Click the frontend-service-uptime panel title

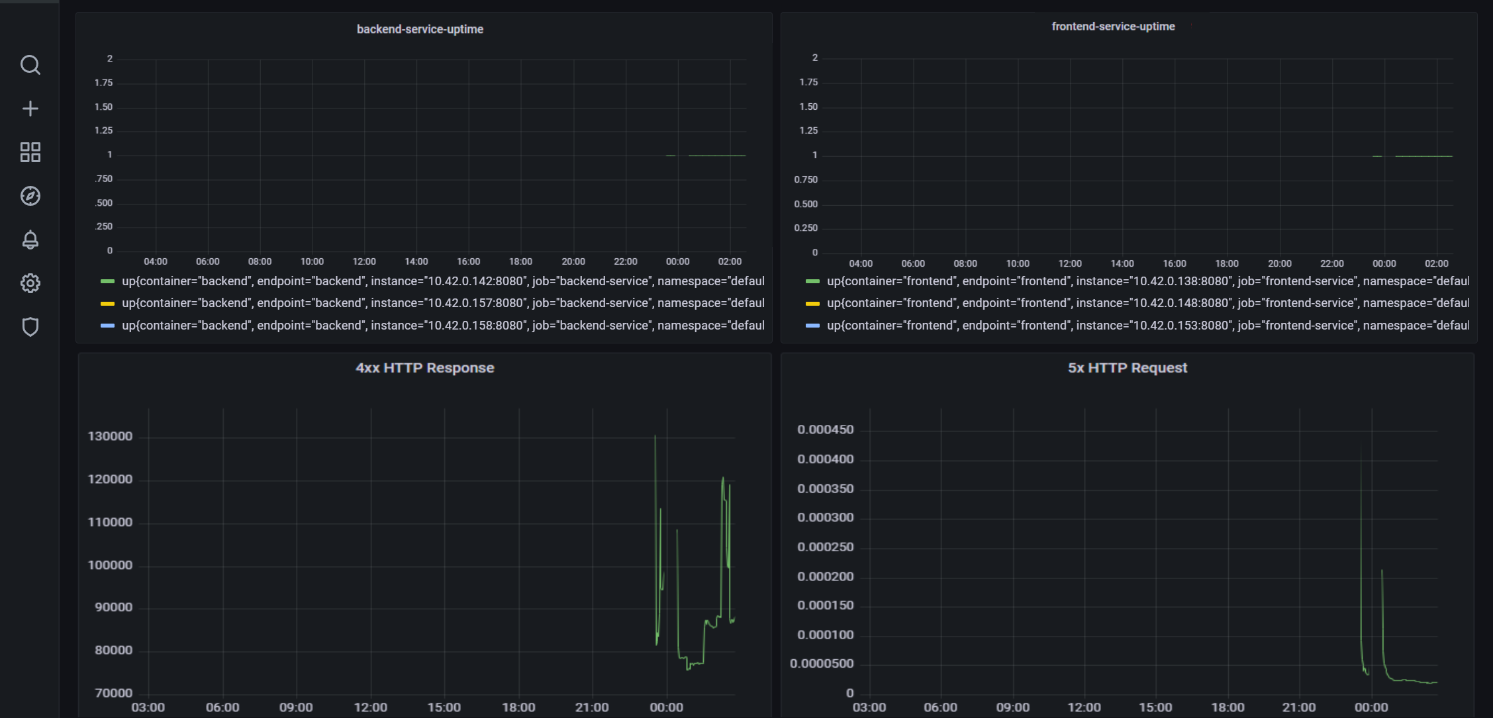1113,26
